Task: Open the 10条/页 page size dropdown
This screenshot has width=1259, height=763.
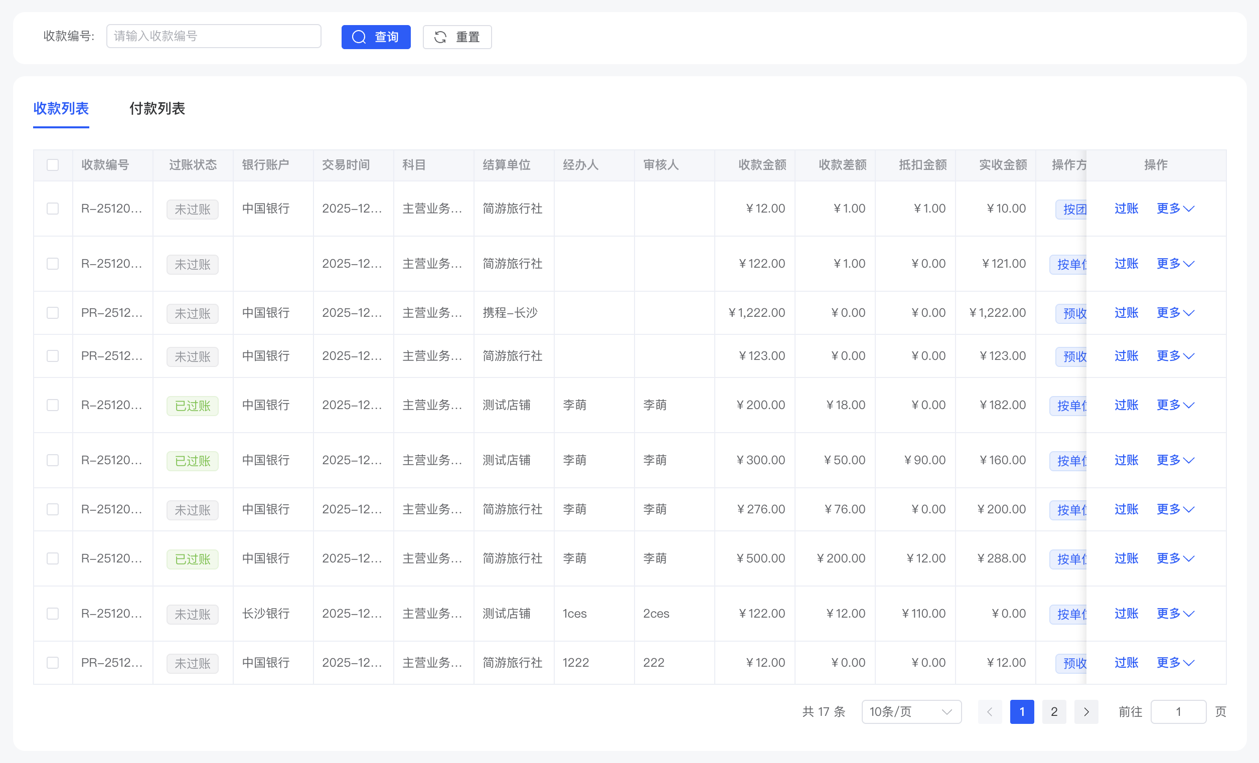Action: pos(911,711)
